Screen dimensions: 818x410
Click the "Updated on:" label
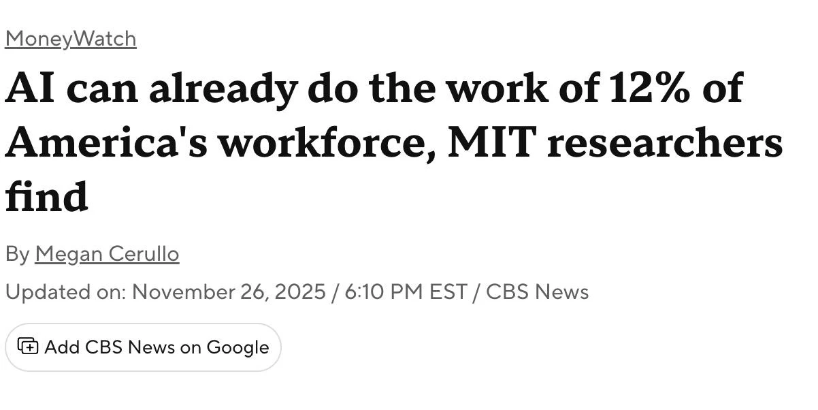click(65, 292)
